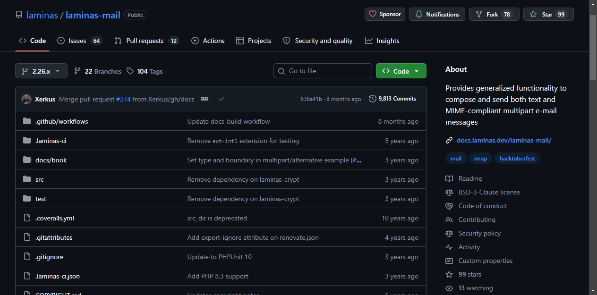The image size is (597, 295).
Task: Open the Contributing link
Action: 470,219
